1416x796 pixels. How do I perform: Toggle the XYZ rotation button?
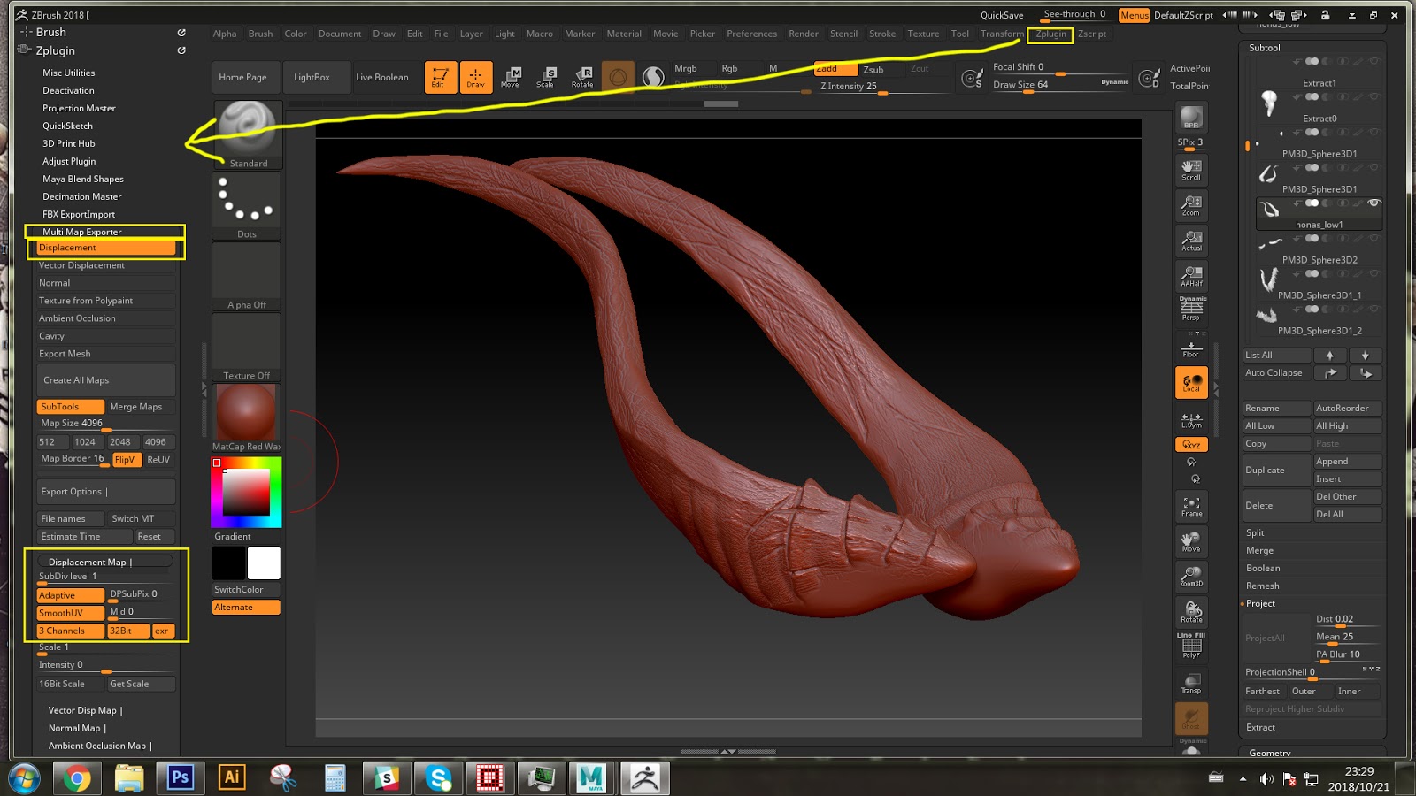tap(1191, 444)
